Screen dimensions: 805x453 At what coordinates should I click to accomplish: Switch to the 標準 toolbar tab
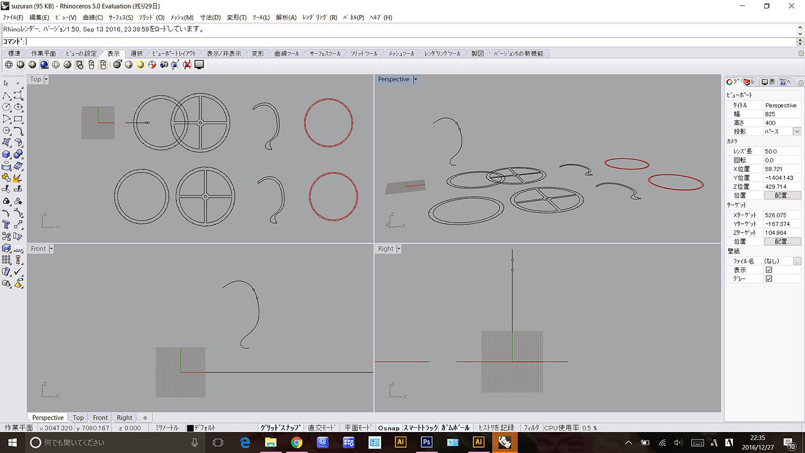click(14, 54)
